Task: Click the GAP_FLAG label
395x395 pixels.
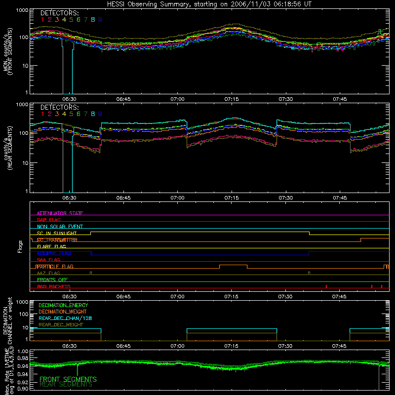Action: pos(48,220)
